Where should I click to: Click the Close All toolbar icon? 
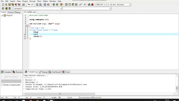19,4
